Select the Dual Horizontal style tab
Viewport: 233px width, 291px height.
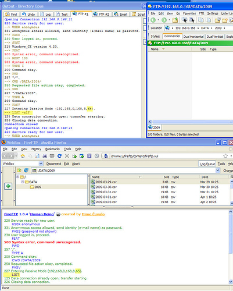[193, 37]
